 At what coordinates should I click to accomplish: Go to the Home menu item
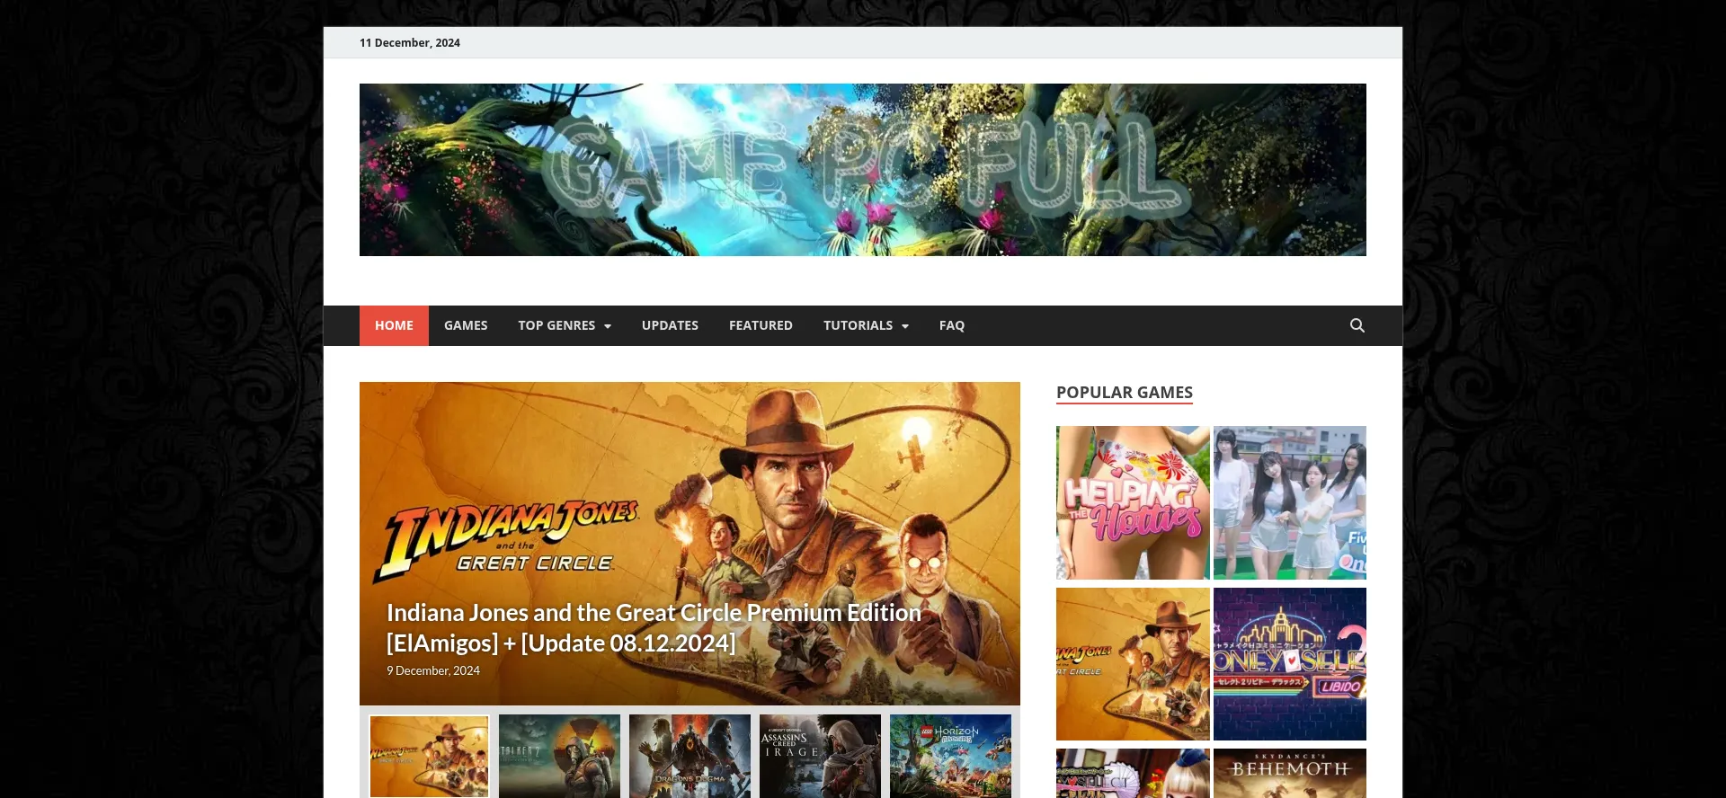coord(394,325)
